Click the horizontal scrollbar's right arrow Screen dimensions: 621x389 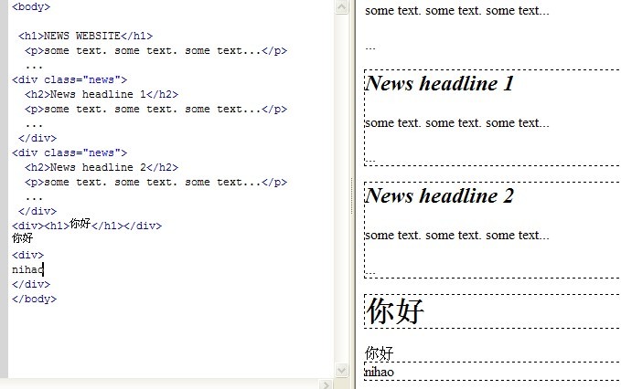click(x=326, y=384)
